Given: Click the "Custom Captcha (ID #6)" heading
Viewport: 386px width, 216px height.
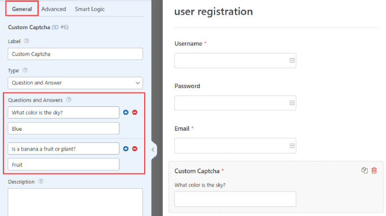Looking at the screenshot, I should (38, 27).
